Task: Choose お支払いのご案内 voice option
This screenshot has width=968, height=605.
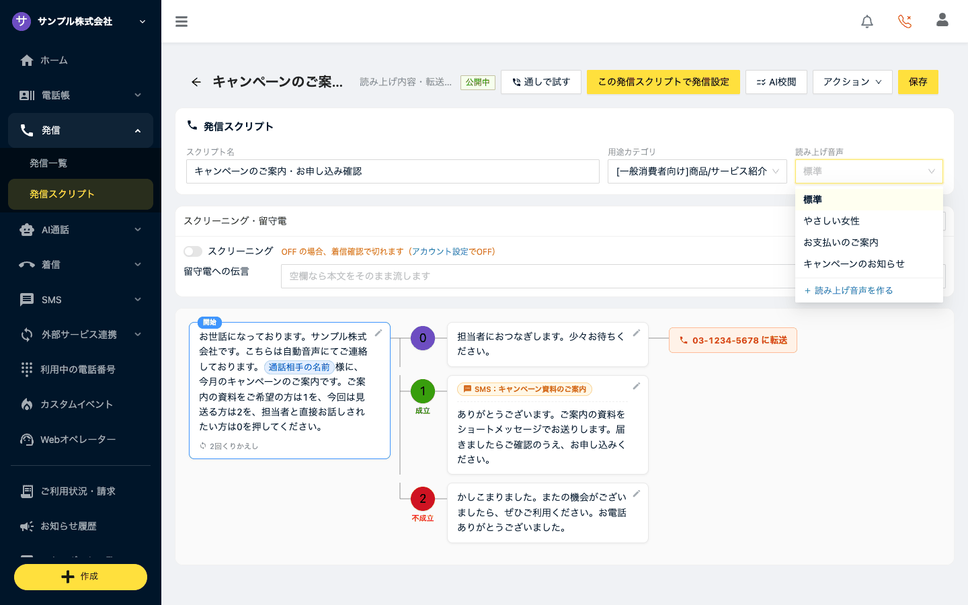Action: tap(869, 243)
